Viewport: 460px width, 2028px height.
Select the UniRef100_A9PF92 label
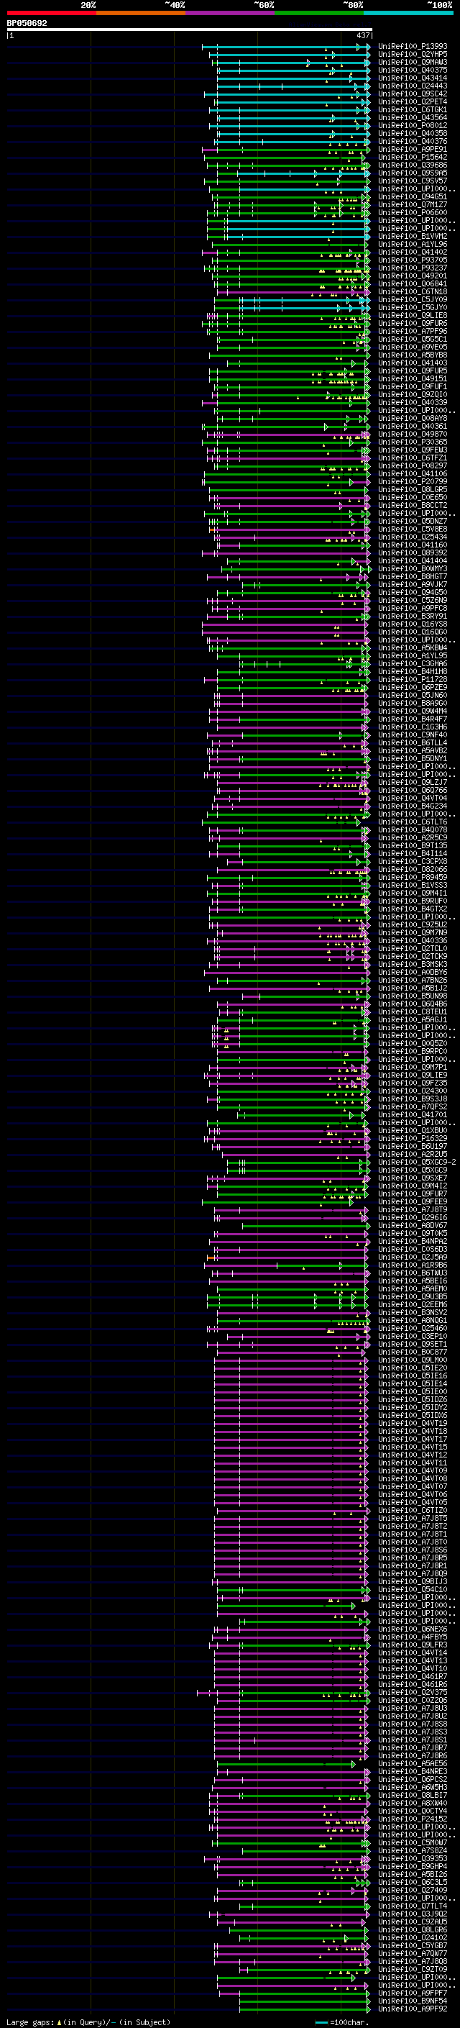click(413, 2009)
